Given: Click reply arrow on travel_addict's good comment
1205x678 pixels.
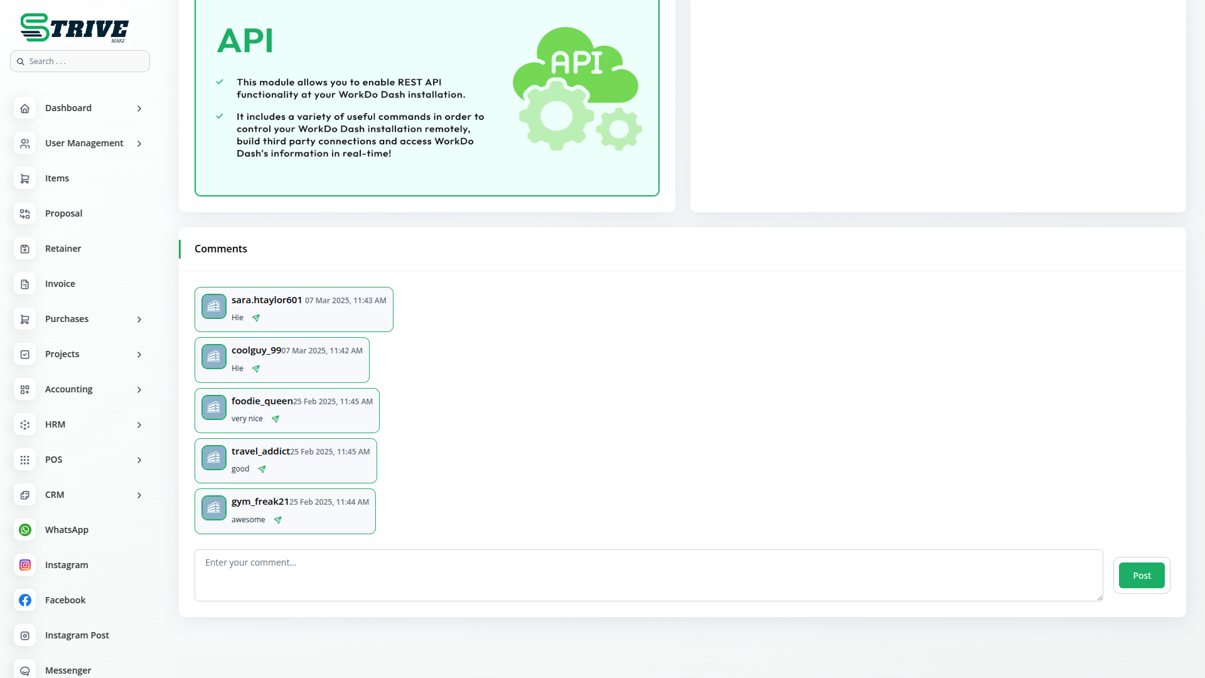Looking at the screenshot, I should click(x=262, y=469).
